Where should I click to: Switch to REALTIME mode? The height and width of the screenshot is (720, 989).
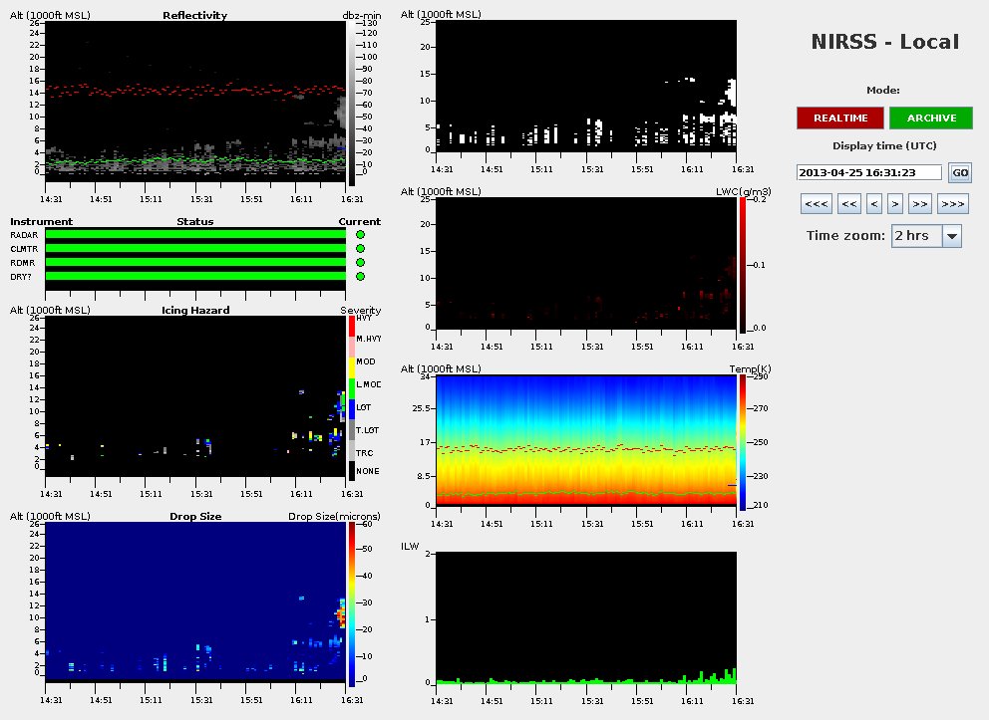click(x=839, y=118)
